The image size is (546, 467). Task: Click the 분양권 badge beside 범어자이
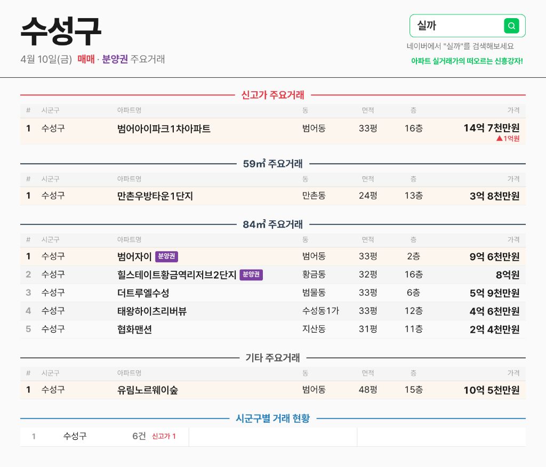pyautogui.click(x=167, y=256)
